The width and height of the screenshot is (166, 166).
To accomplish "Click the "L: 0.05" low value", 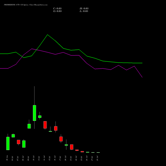I will coord(84,11).
